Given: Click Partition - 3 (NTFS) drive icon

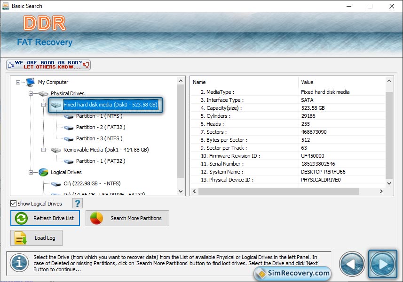Looking at the screenshot, I should click(69, 139).
